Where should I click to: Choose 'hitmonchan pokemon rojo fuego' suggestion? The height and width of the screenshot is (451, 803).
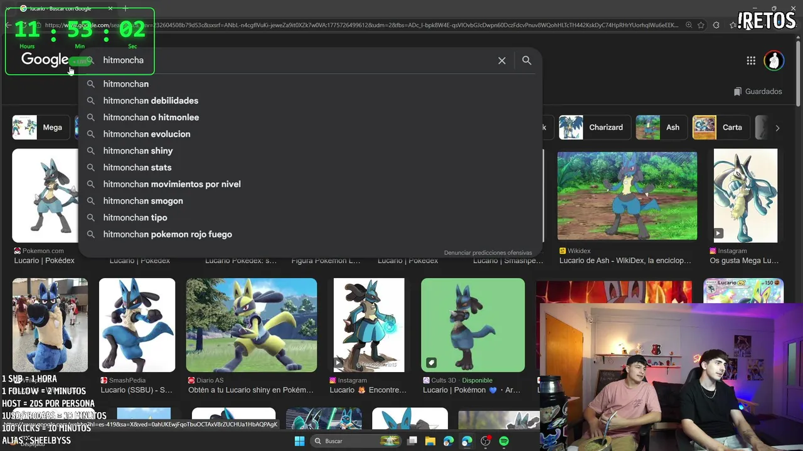click(311, 234)
